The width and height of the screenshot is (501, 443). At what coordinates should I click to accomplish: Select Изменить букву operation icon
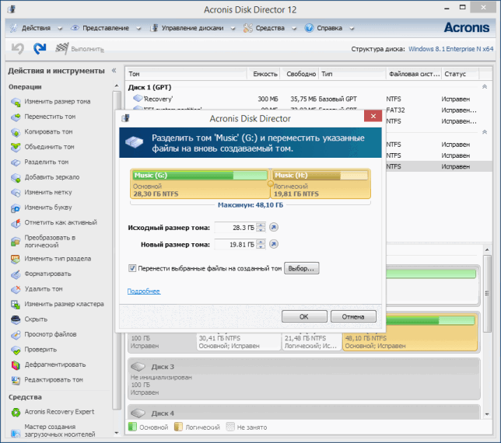click(x=16, y=208)
